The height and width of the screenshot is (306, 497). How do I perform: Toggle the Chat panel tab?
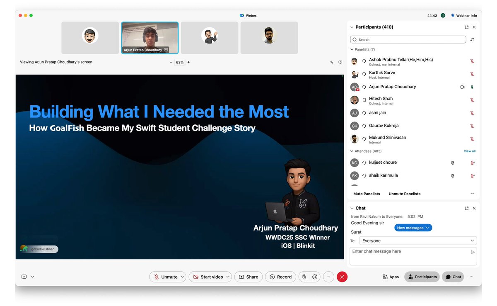tap(453, 277)
